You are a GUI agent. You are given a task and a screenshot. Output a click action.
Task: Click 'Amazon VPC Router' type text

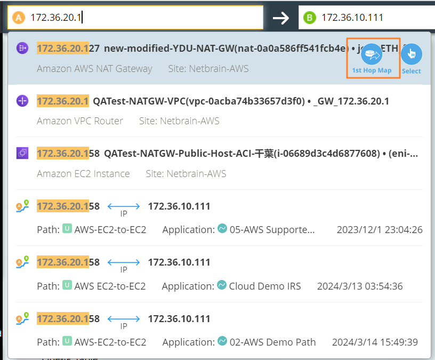point(80,121)
